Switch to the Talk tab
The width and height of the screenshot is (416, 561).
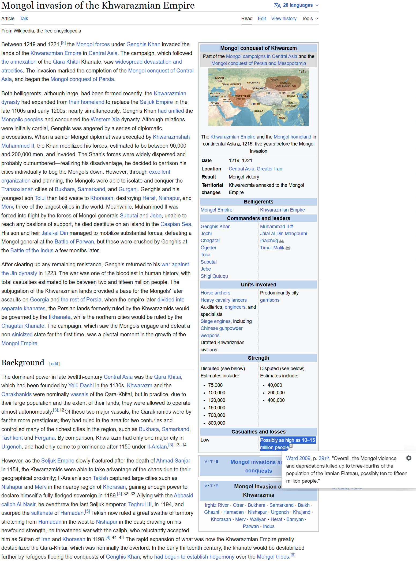24,19
